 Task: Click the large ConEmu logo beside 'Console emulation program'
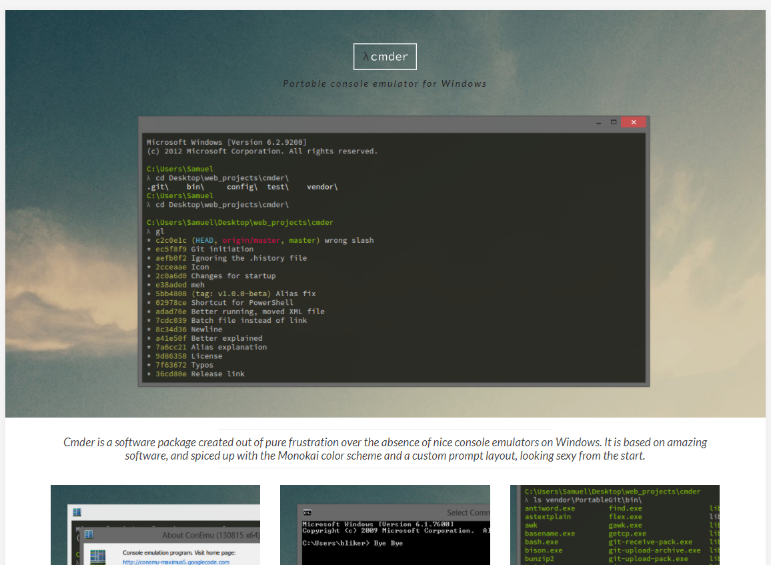tap(98, 557)
